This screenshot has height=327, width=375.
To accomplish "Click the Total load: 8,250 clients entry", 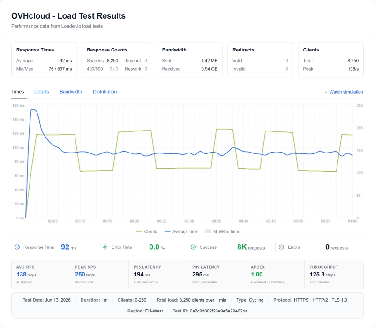I will (191, 300).
